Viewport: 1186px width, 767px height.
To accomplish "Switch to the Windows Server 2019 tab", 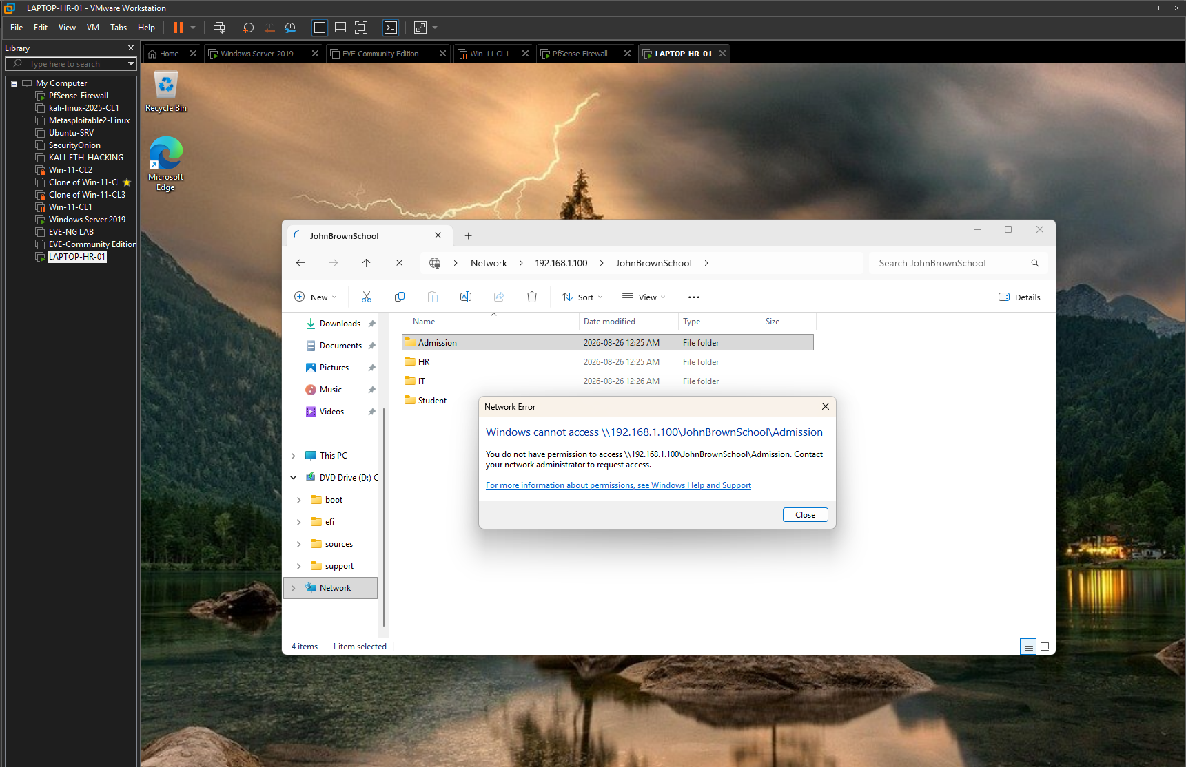I will (256, 54).
